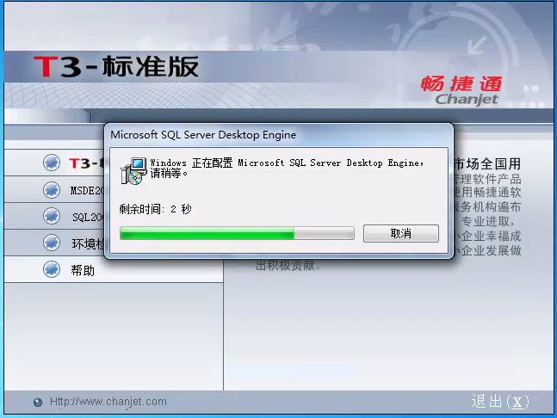Click the installation progress bar
Screen dimensions: 557x418
(x=237, y=233)
